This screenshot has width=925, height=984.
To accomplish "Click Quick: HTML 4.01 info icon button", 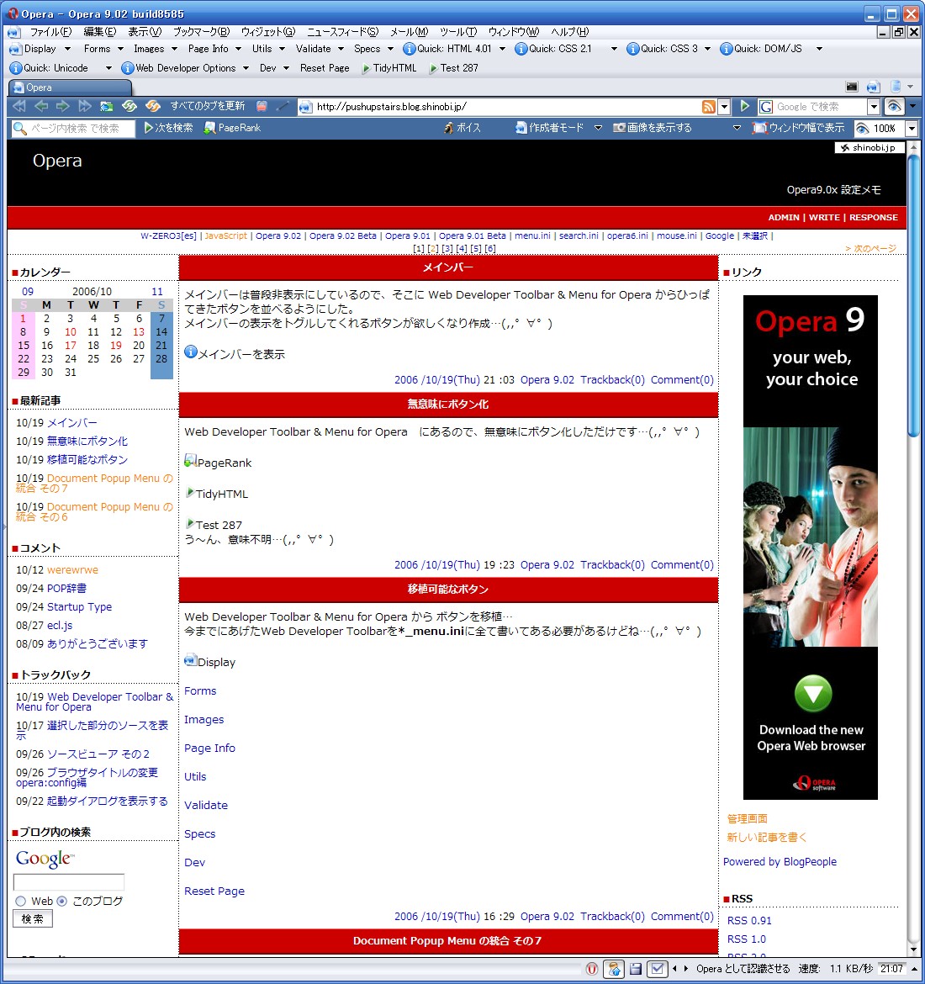I will [x=447, y=48].
